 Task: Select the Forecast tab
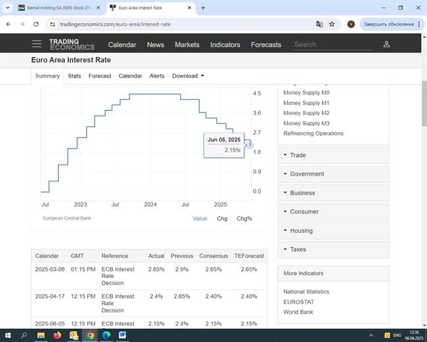click(100, 76)
